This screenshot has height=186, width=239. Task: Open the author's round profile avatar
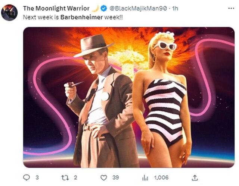coord(9,12)
